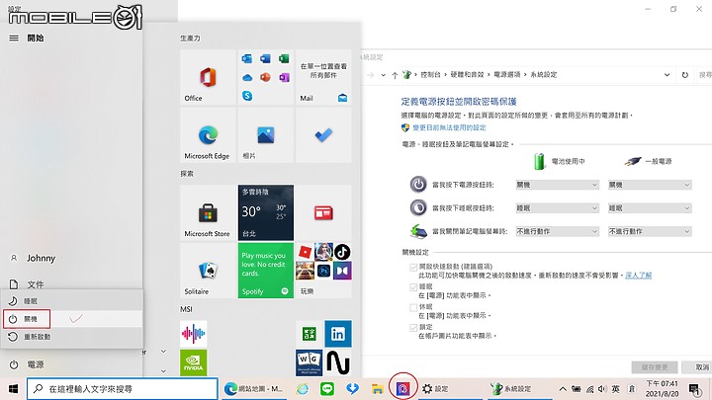The image size is (712, 400).
Task: Toggle the 鎖定 Lock checkbox
Action: pyautogui.click(x=413, y=328)
